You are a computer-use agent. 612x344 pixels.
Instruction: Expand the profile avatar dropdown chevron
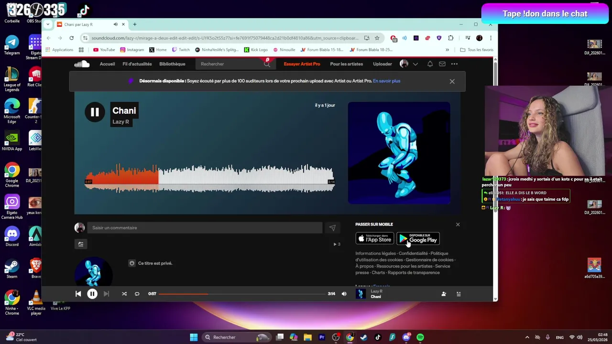click(x=415, y=64)
